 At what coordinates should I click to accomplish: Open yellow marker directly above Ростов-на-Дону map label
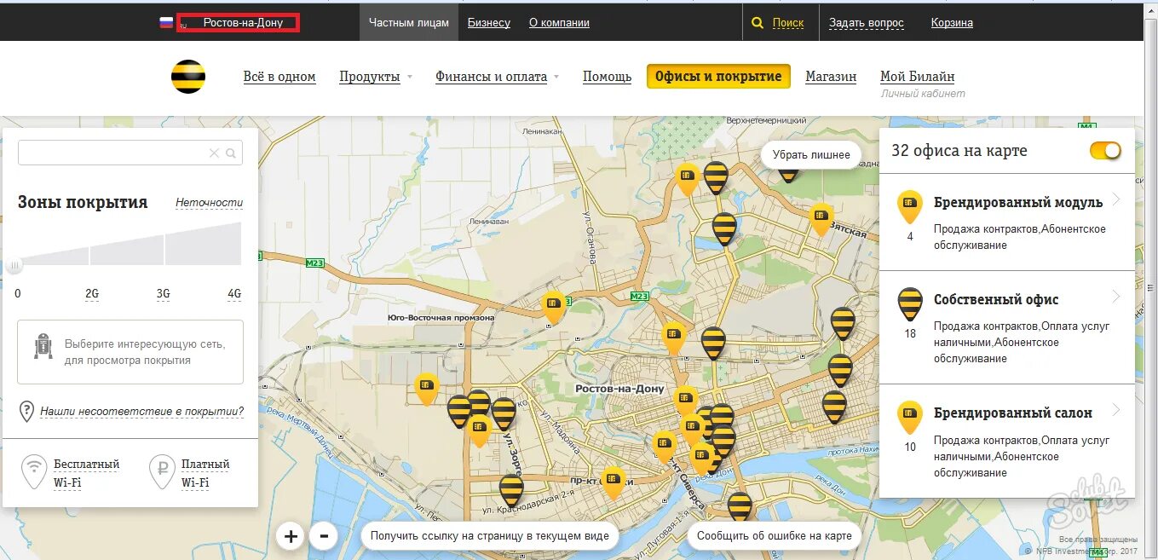click(674, 338)
